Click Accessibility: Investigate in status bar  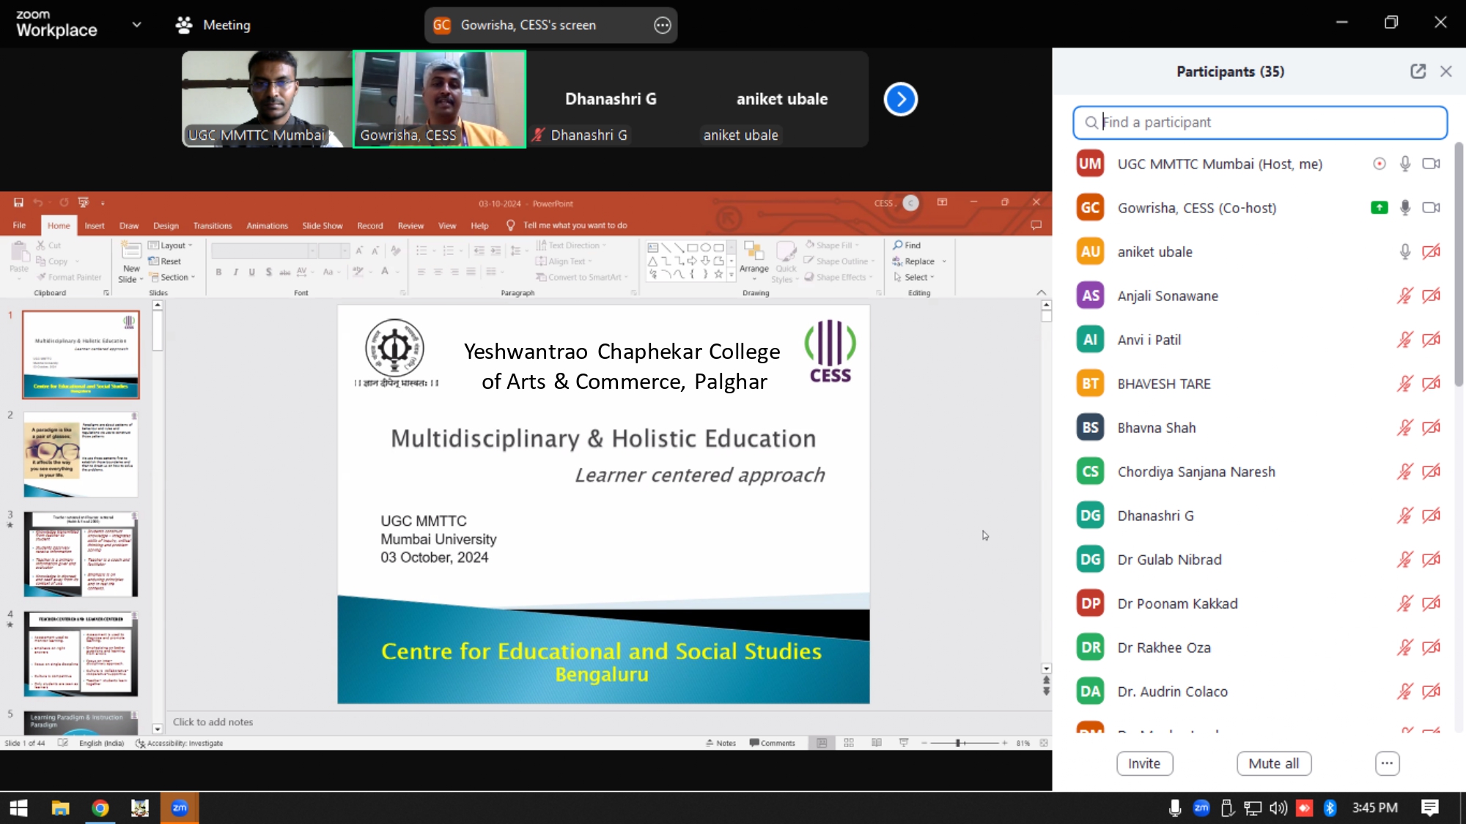180,743
